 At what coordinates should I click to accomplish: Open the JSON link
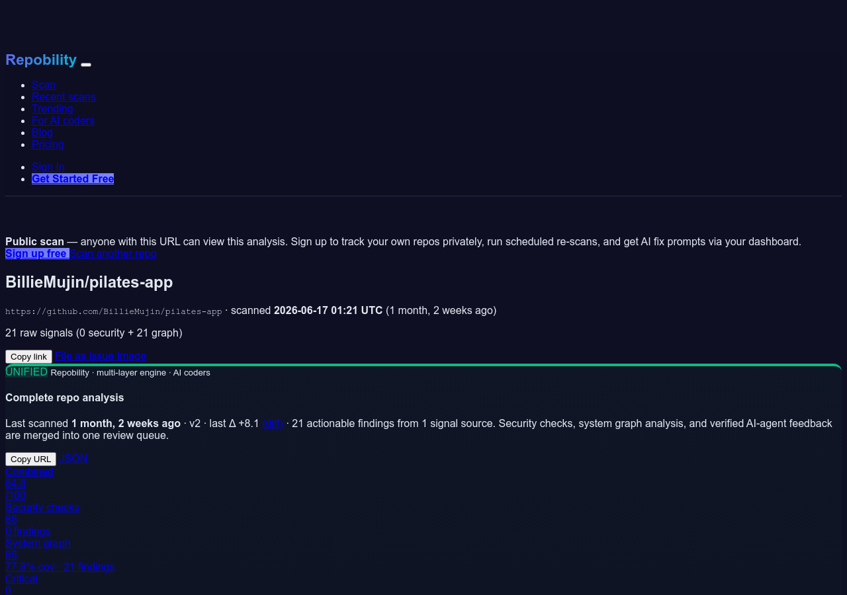[73, 458]
